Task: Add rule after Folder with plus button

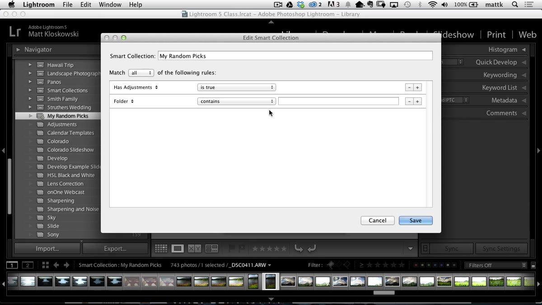Action: pos(417,102)
